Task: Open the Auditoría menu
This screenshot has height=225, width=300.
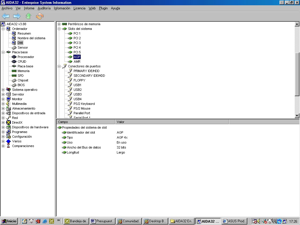Action: tap(44, 8)
